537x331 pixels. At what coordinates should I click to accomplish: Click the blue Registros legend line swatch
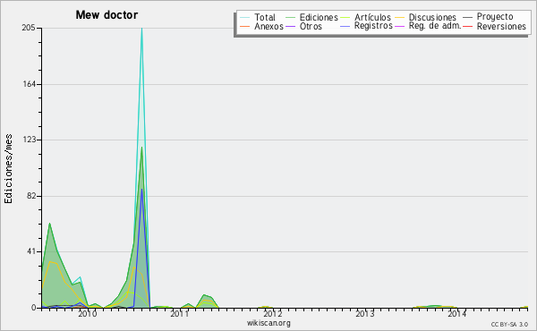click(x=345, y=26)
